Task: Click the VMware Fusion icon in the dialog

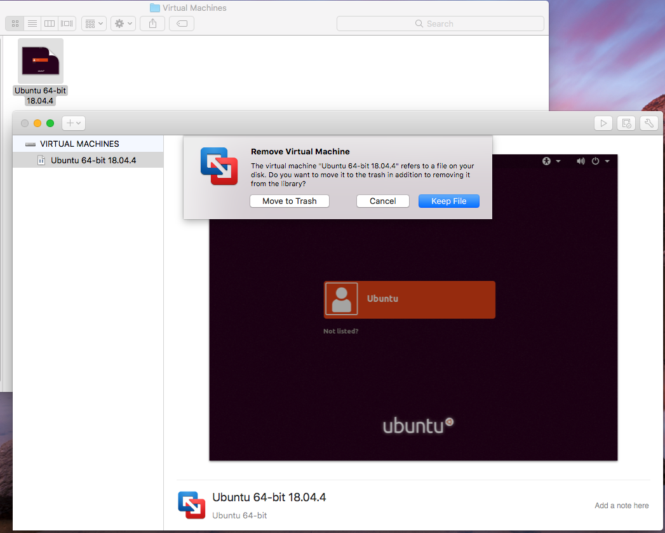Action: [x=219, y=166]
